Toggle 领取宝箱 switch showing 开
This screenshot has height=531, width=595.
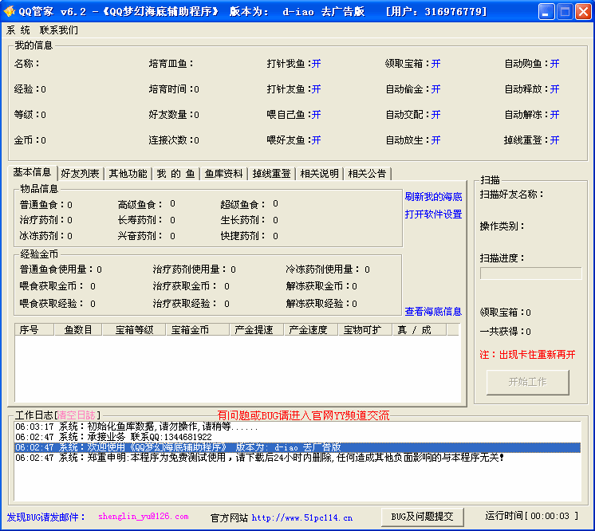click(x=436, y=64)
